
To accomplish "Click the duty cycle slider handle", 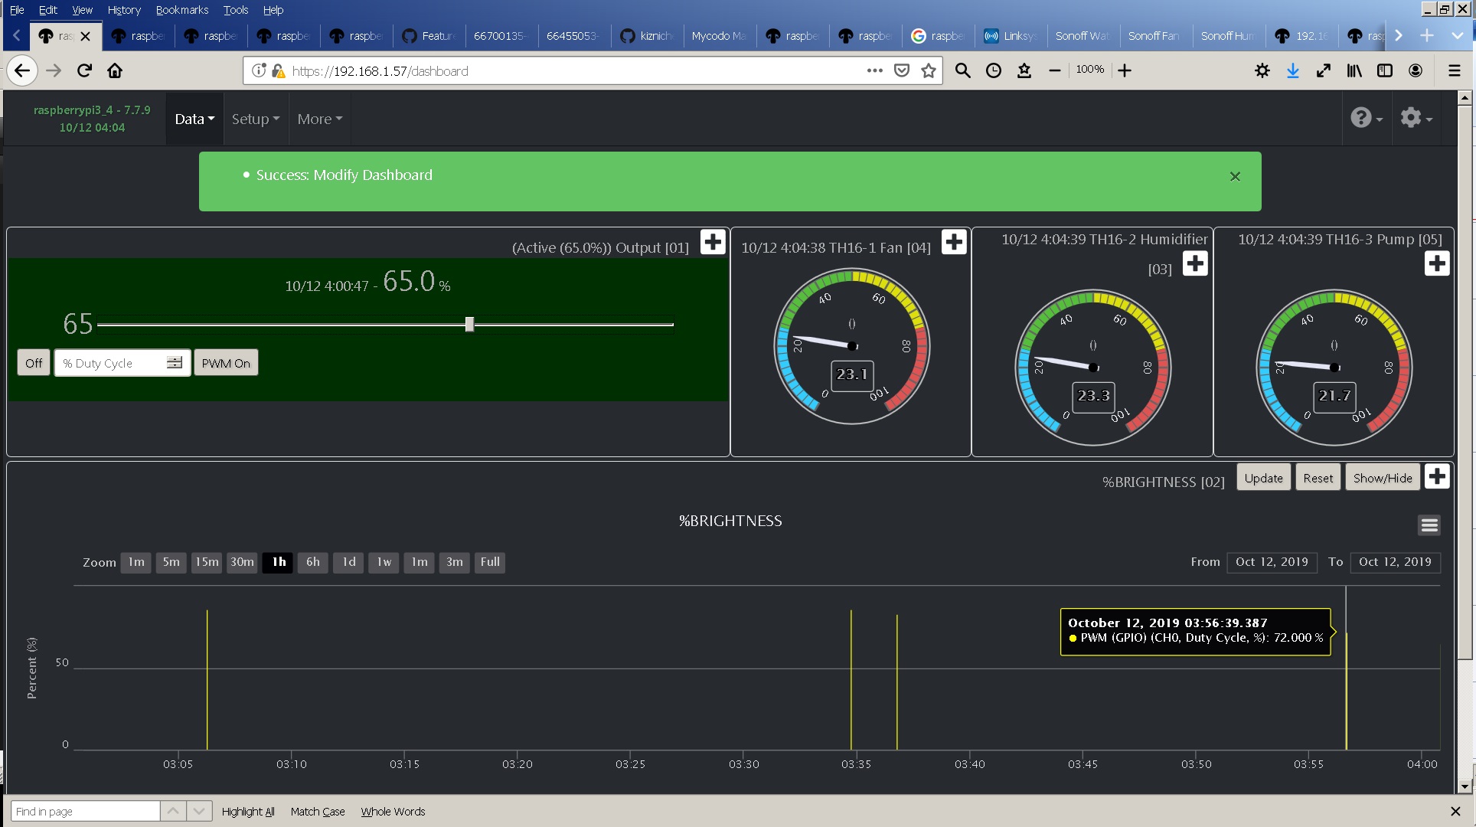I will [x=469, y=324].
